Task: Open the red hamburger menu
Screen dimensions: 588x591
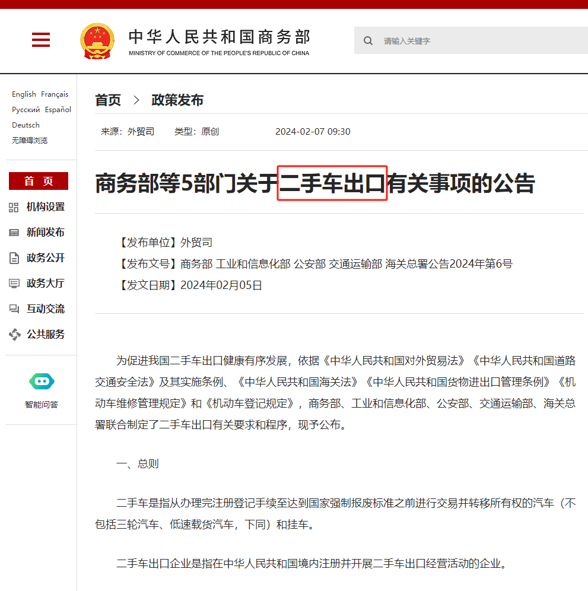Action: [x=41, y=40]
